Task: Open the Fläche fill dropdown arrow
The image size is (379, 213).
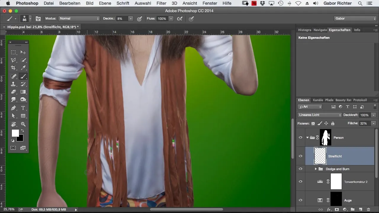Action: point(374,123)
